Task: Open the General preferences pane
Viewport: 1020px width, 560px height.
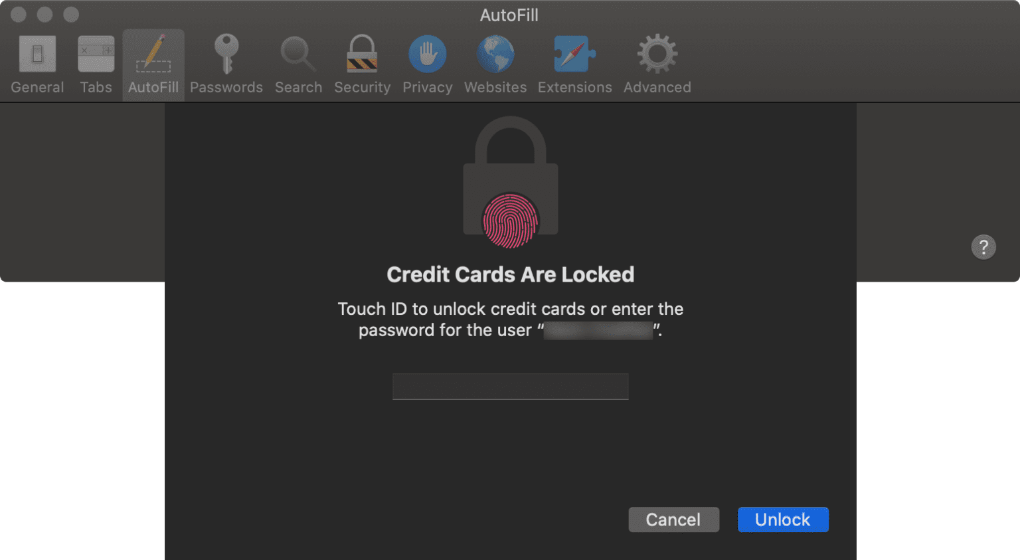Action: (x=37, y=63)
